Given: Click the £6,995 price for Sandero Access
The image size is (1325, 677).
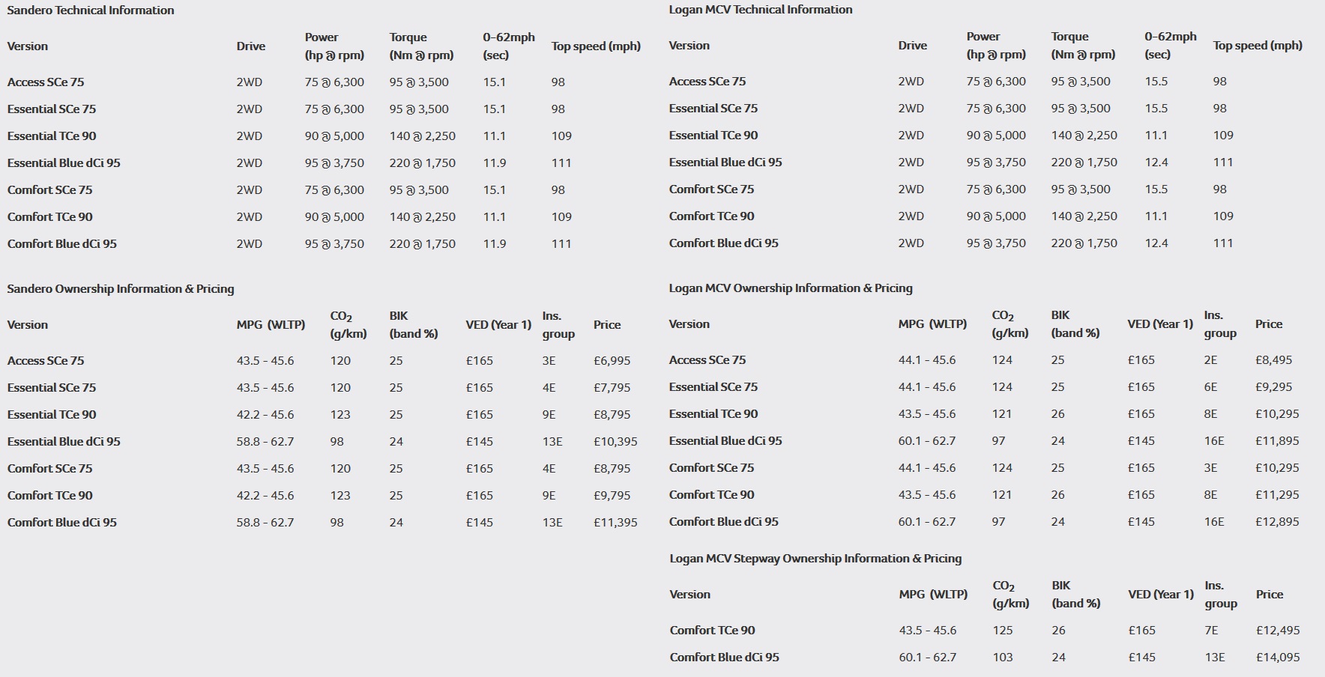Looking at the screenshot, I should pos(612,360).
